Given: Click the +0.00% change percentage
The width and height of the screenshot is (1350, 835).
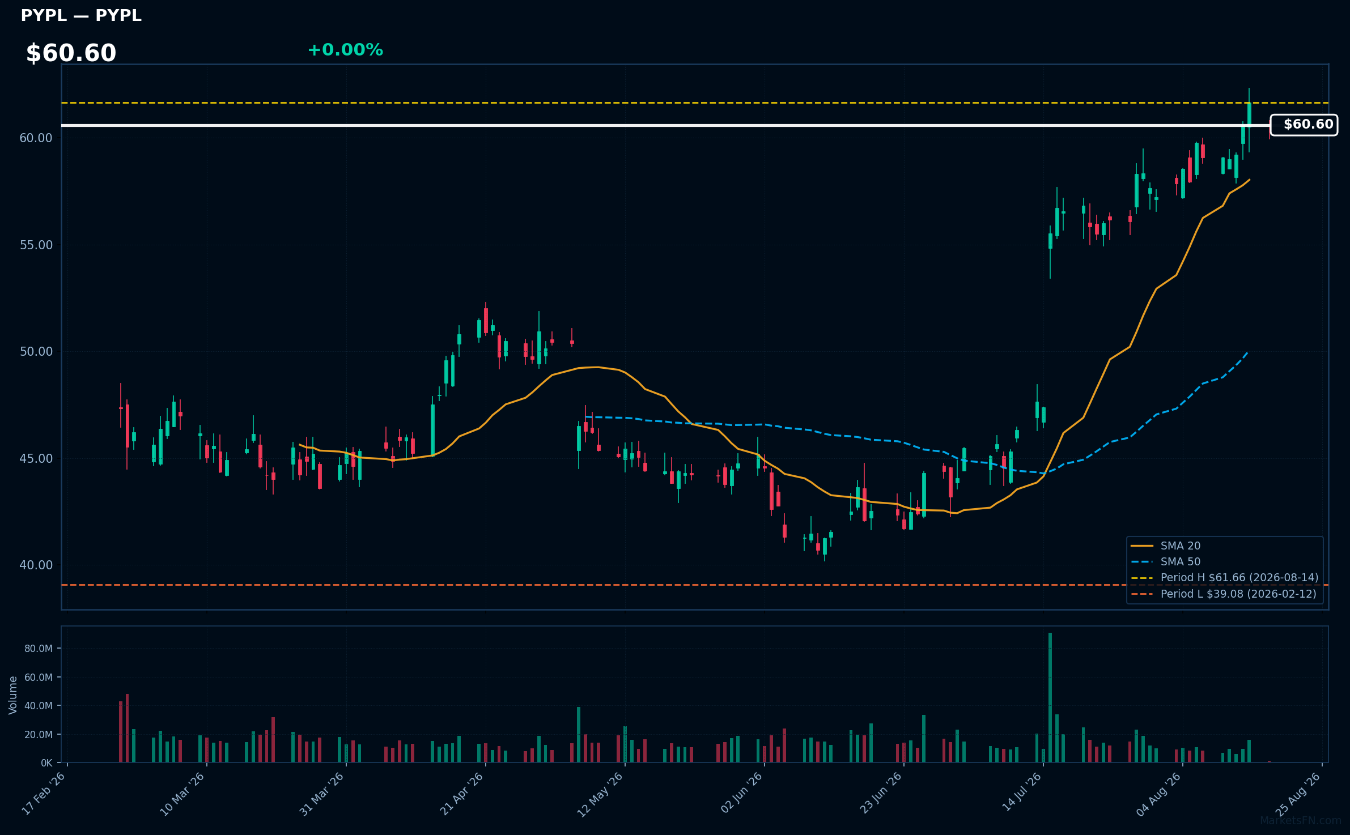Looking at the screenshot, I should pos(345,50).
